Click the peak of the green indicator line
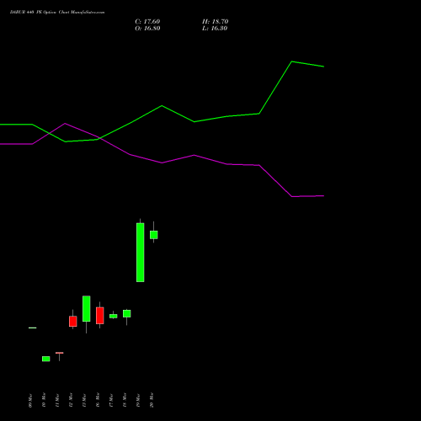 [x=292, y=61]
